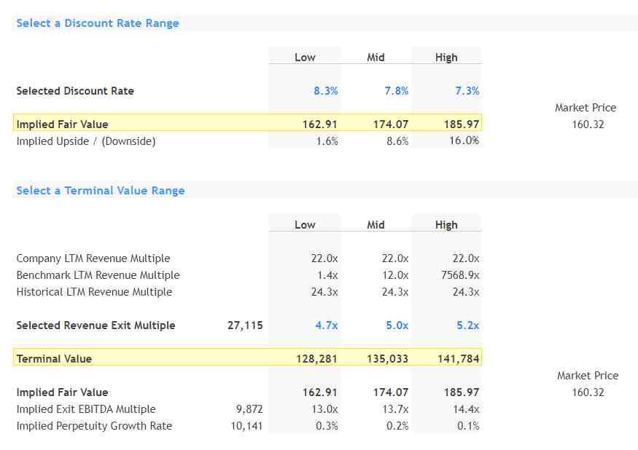Screen dimensions: 638x450
Task: Click the 141,784 high terminal value cell
Action: point(457,359)
